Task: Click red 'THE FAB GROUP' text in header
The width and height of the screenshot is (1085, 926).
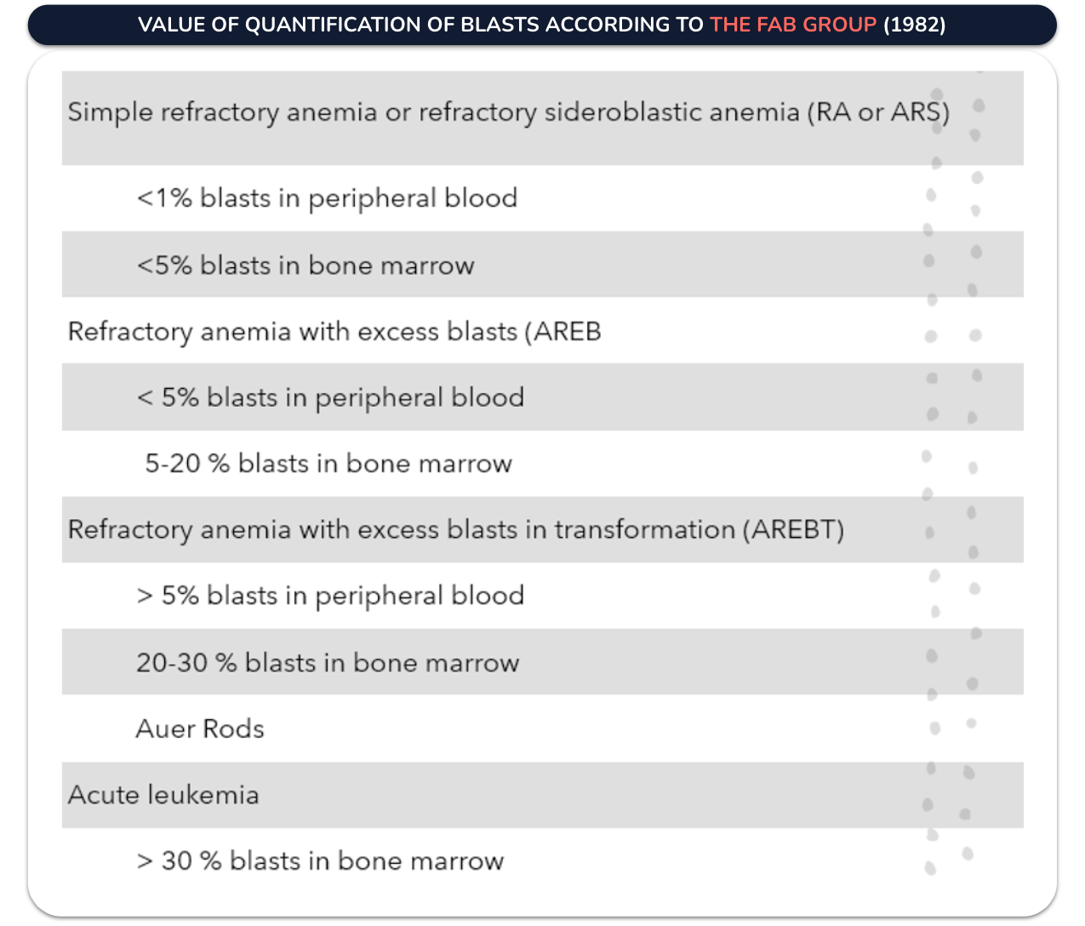Action: 793,25
